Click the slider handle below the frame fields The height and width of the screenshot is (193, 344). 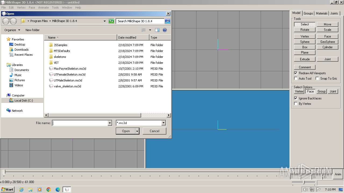click(x=304, y=182)
